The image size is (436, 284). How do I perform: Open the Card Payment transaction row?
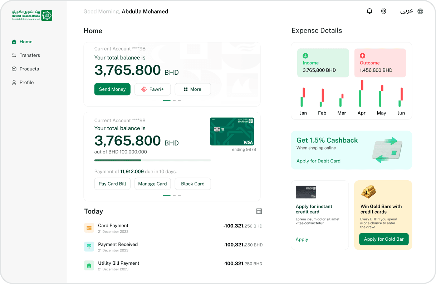[x=173, y=228]
